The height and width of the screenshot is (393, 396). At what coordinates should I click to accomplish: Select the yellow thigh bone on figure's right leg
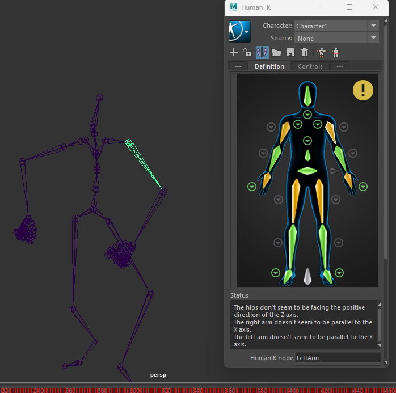tap(296, 201)
